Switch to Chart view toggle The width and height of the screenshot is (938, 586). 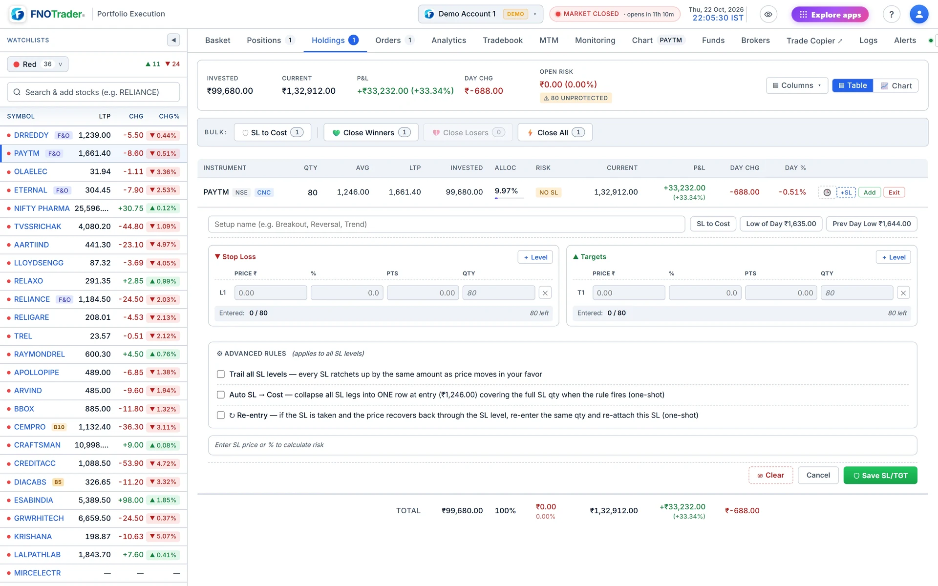click(896, 85)
